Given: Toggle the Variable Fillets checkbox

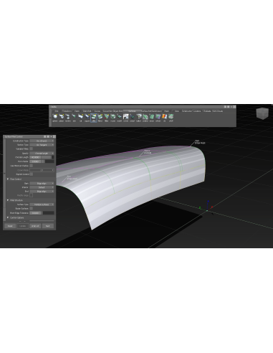Looking at the screenshot, I should pos(31,149).
